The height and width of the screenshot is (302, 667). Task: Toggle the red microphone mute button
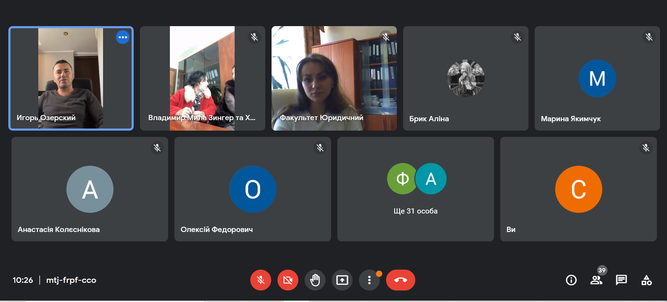tap(260, 280)
